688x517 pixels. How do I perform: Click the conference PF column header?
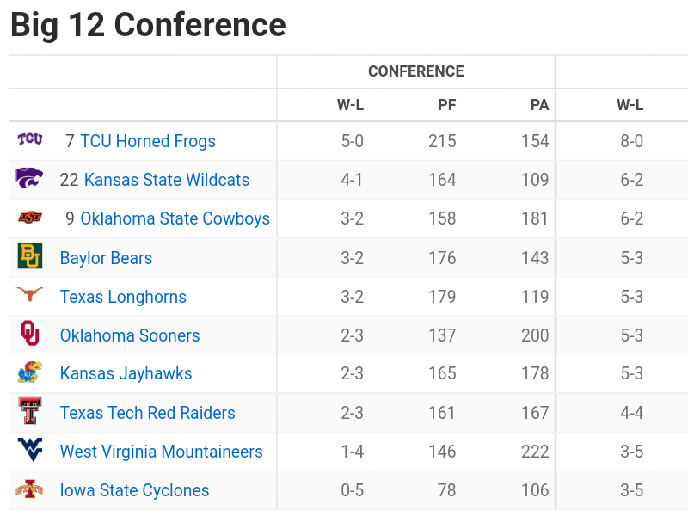[447, 105]
